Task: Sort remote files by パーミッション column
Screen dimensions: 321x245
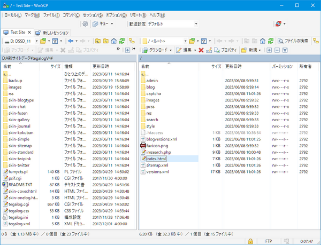Action: point(284,66)
